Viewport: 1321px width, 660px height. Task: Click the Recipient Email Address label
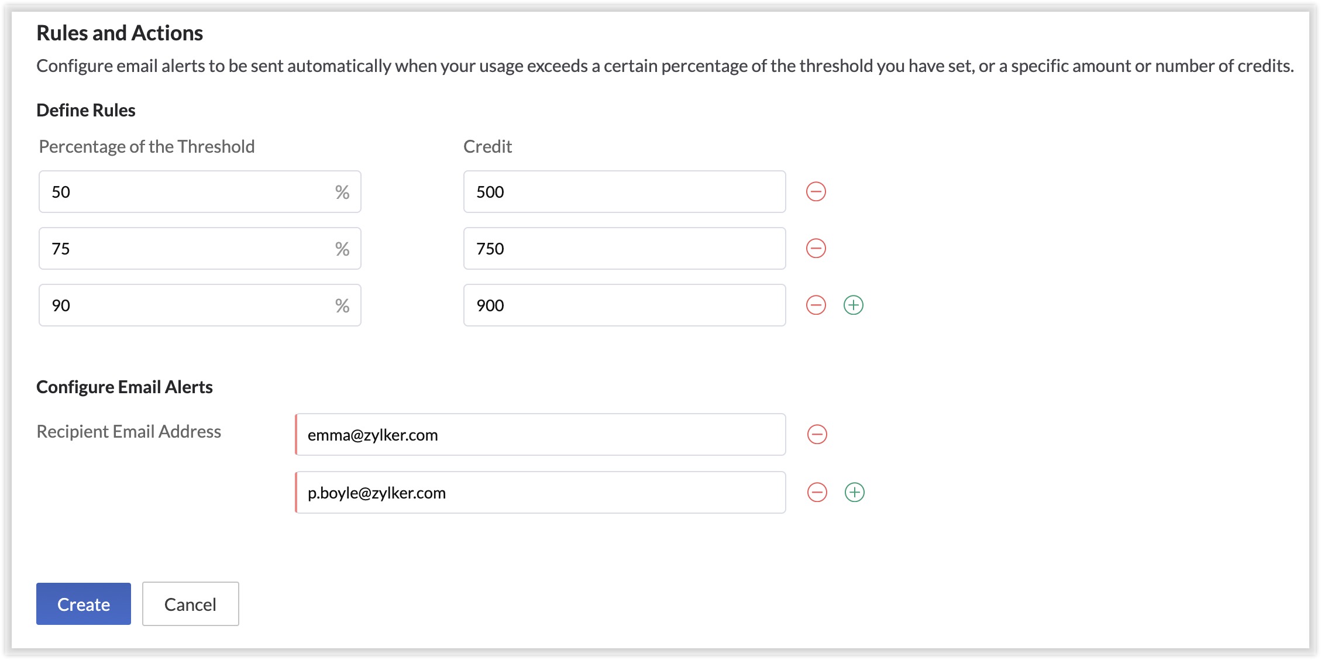pyautogui.click(x=129, y=432)
